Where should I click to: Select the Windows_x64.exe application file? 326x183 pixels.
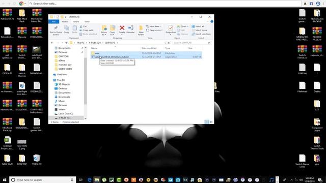146,57
